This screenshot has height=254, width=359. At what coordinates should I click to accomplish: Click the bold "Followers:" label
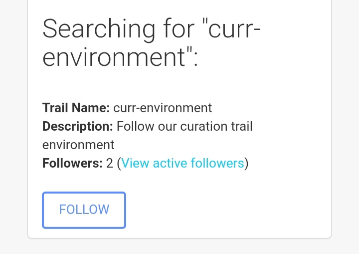point(72,163)
